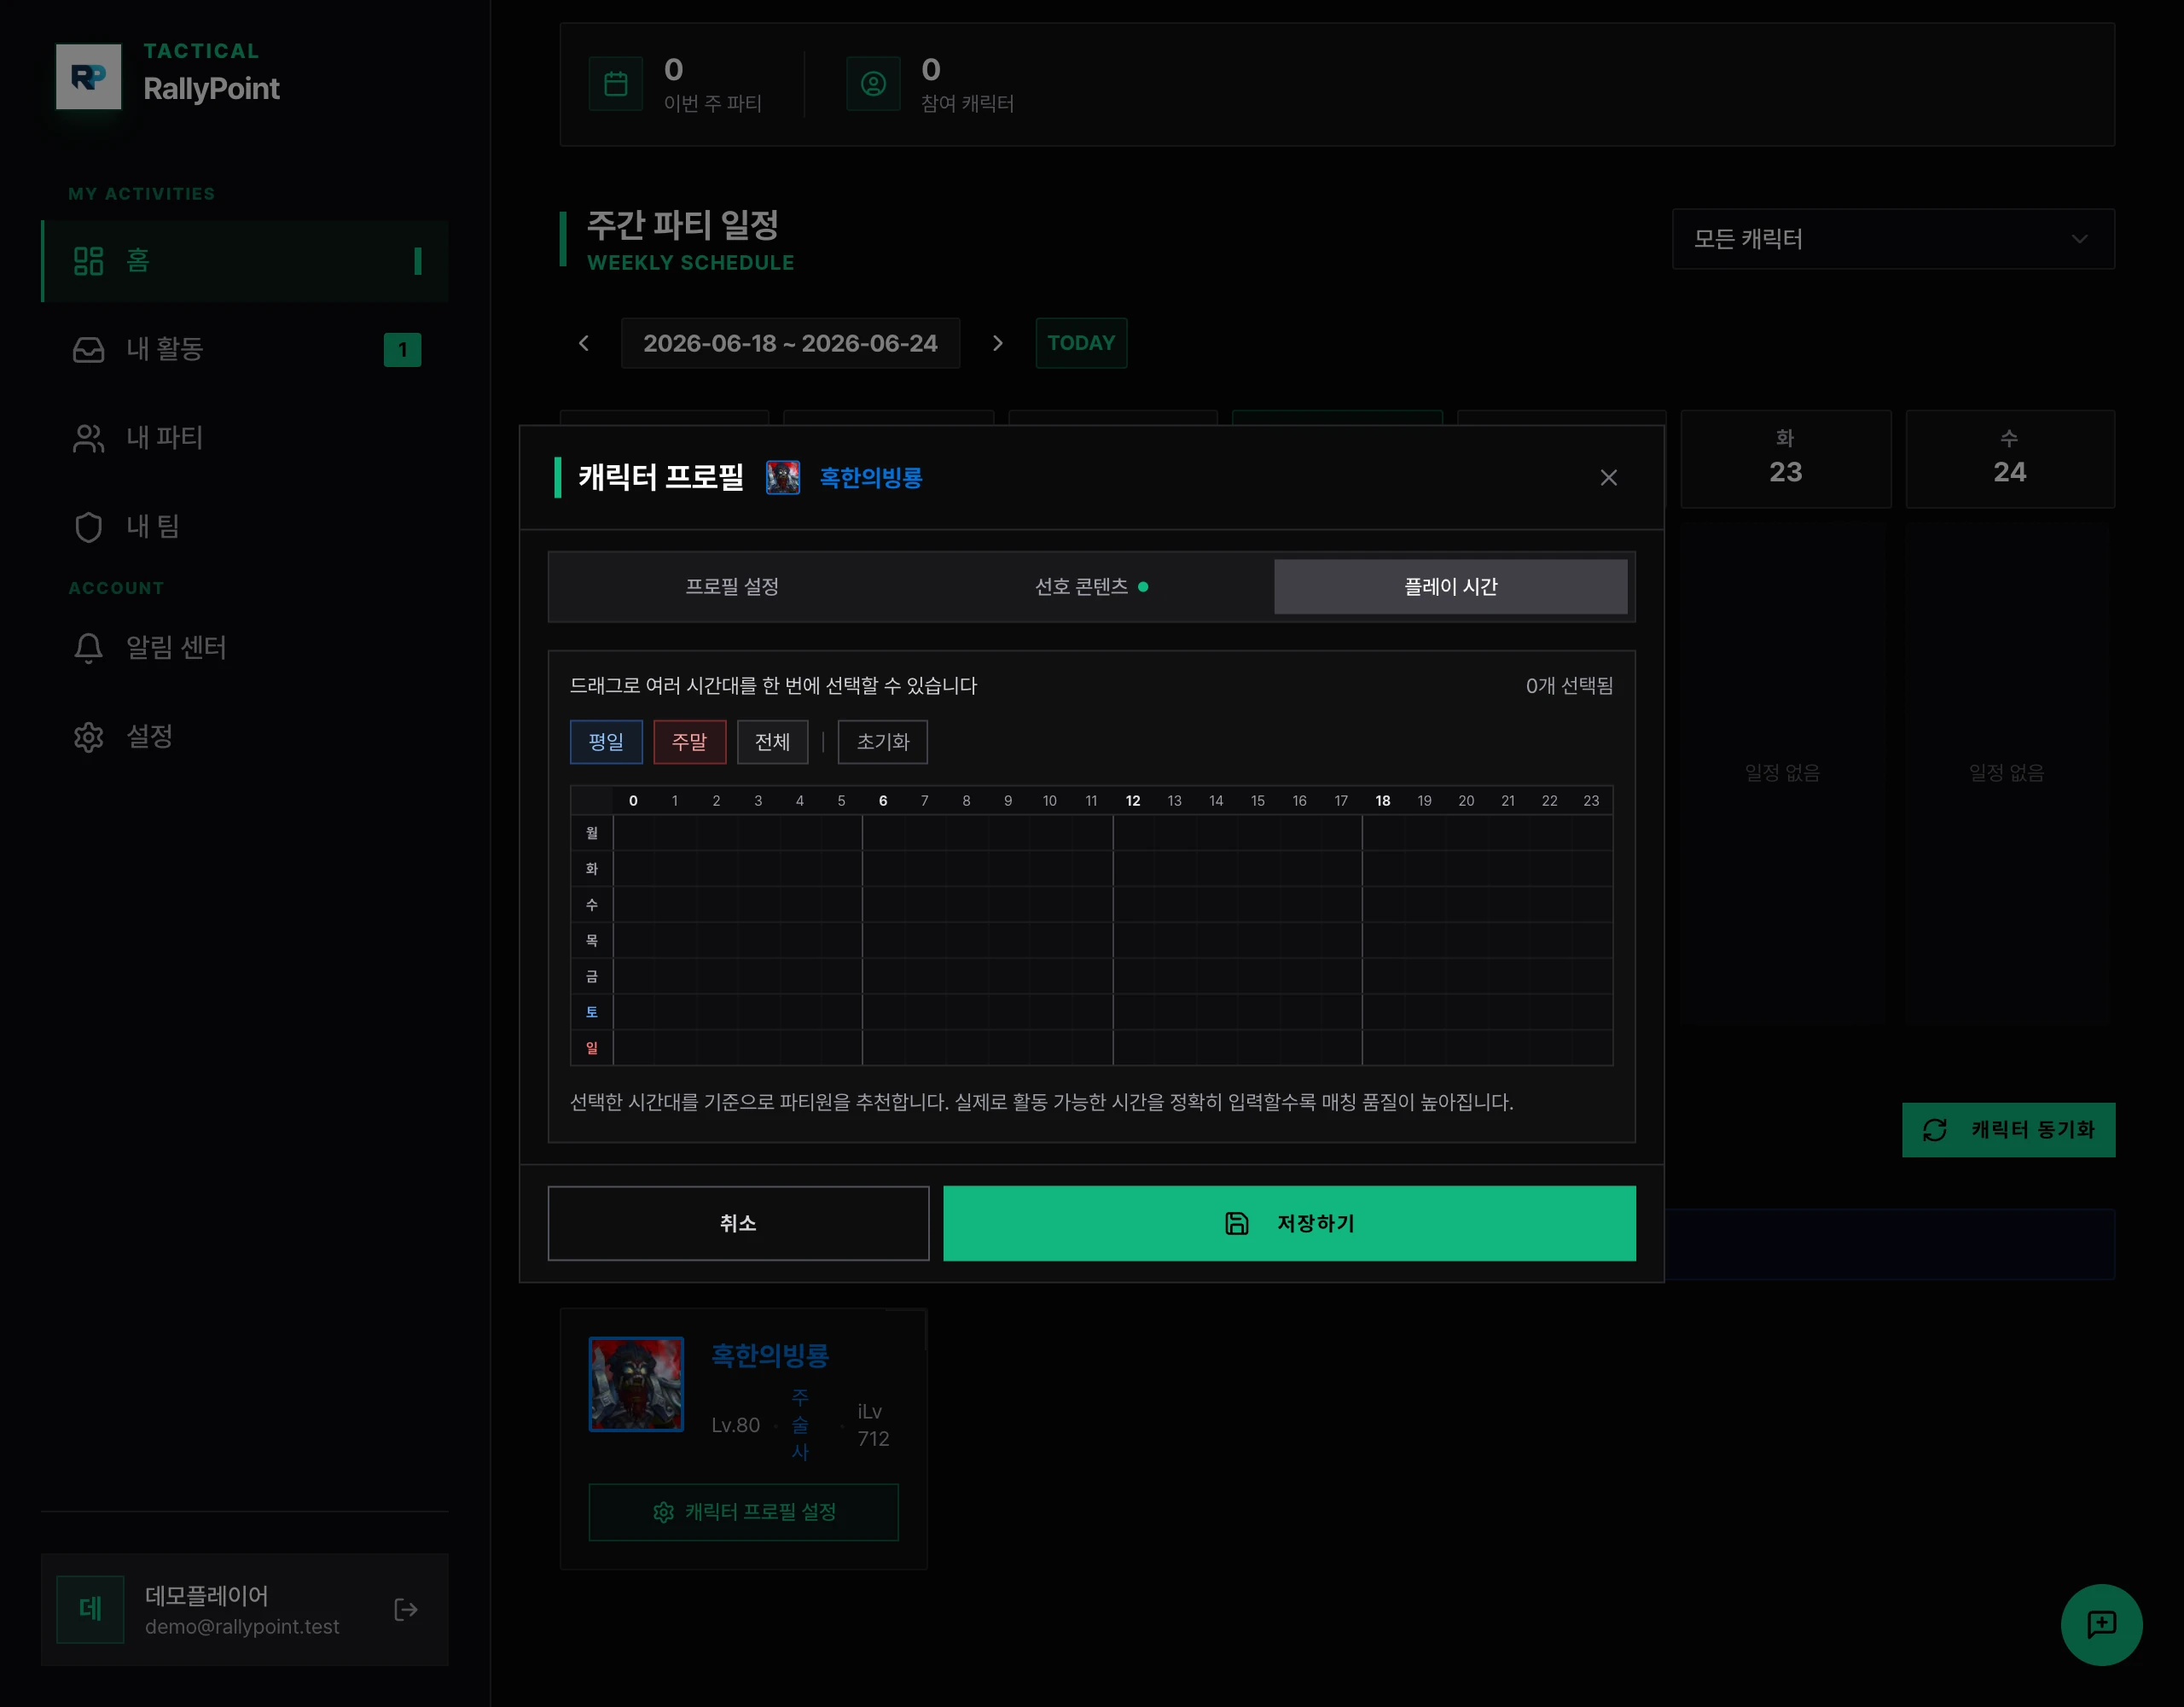Go to previous week with left arrow
2184x1707 pixels.
[584, 343]
